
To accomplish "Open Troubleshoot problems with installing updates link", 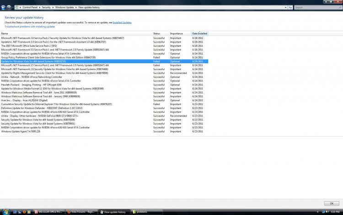I will [x=30, y=27].
